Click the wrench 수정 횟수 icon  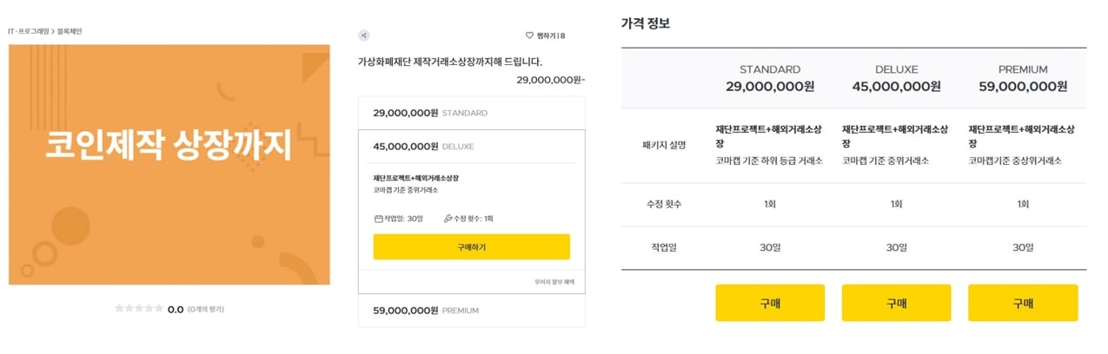448,219
